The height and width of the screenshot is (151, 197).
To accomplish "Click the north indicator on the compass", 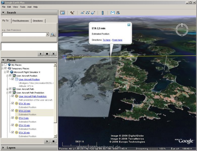I will pyautogui.click(x=182, y=25).
